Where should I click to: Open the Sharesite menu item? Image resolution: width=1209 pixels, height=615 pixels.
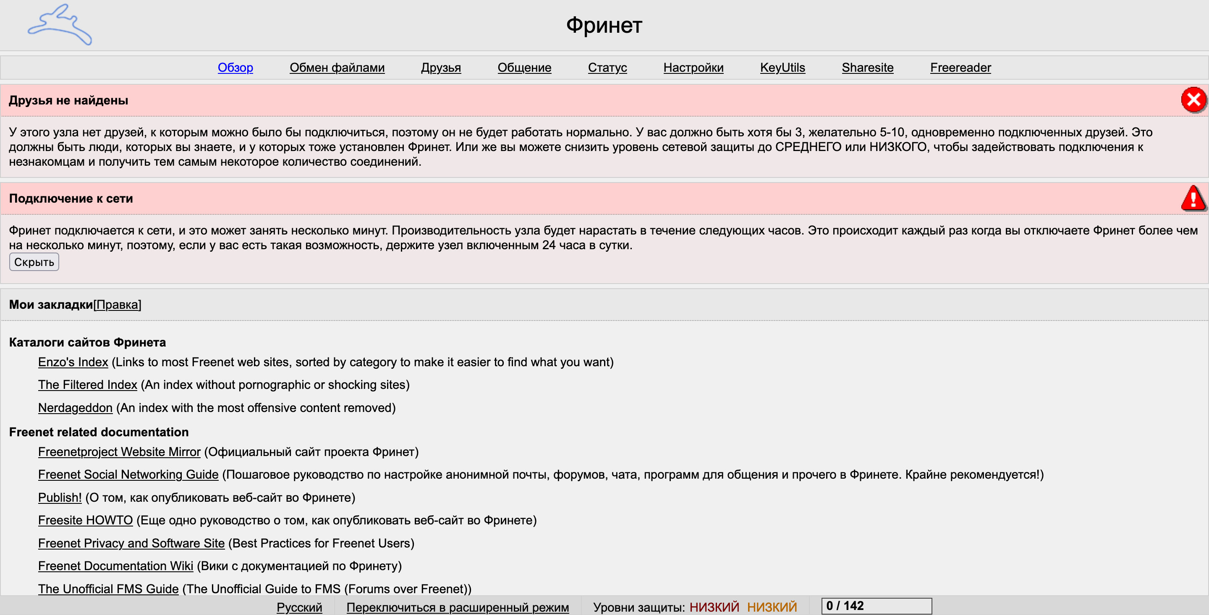867,68
